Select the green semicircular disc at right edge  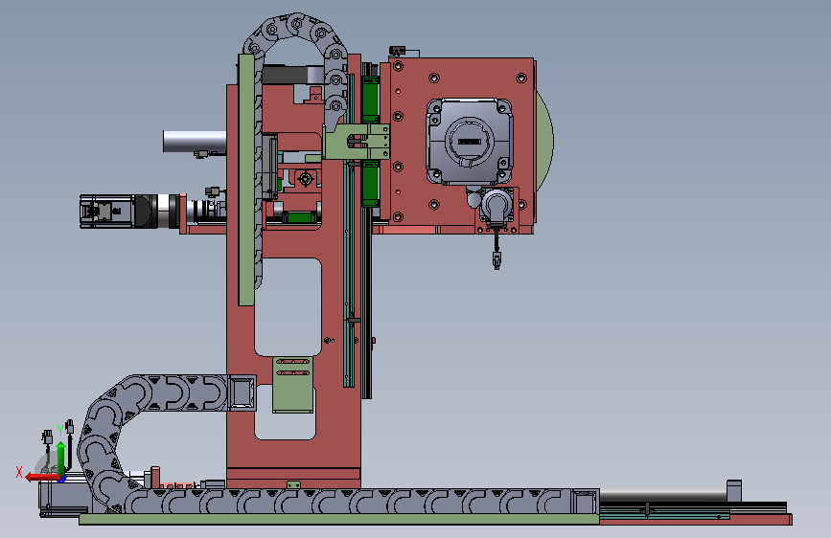[x=544, y=141]
